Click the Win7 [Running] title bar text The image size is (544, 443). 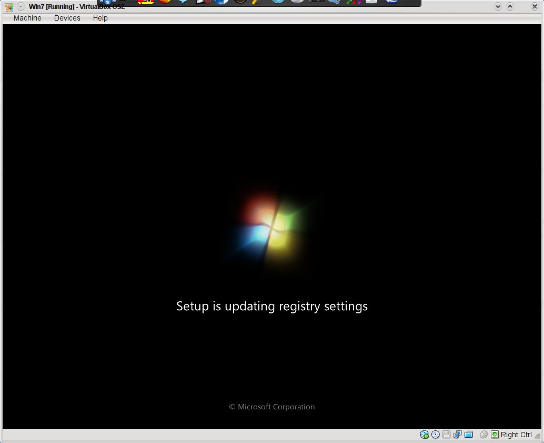[77, 7]
